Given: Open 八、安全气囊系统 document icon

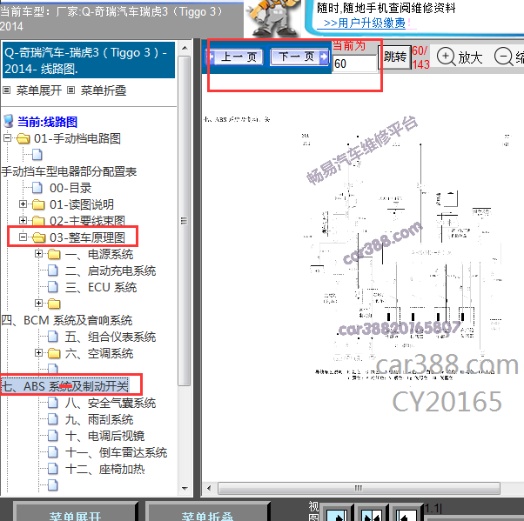Looking at the screenshot, I should coord(53,403).
